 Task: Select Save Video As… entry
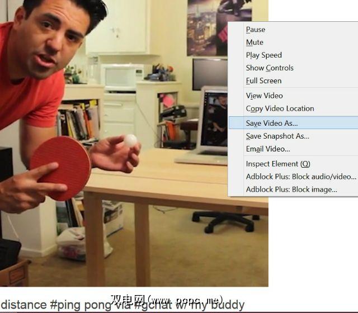(x=293, y=123)
